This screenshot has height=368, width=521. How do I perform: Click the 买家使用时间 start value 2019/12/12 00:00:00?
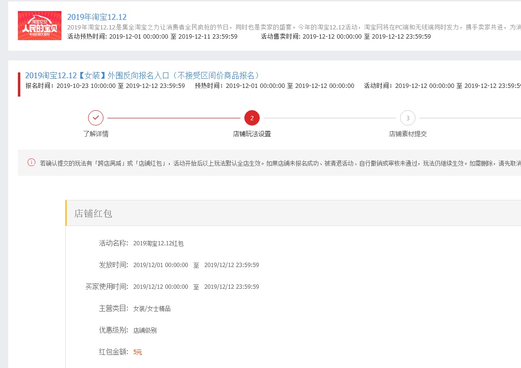coord(161,287)
